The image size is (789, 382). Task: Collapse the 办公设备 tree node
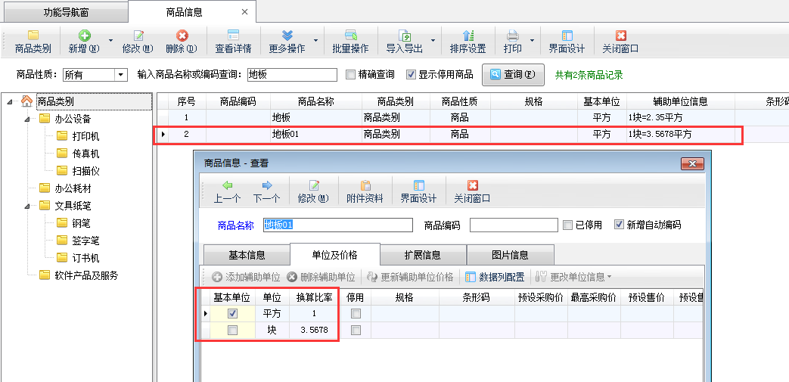coord(25,119)
